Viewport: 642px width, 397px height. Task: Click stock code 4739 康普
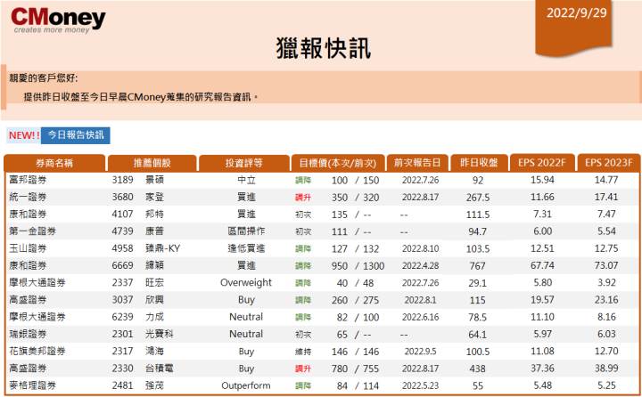pyautogui.click(x=138, y=231)
